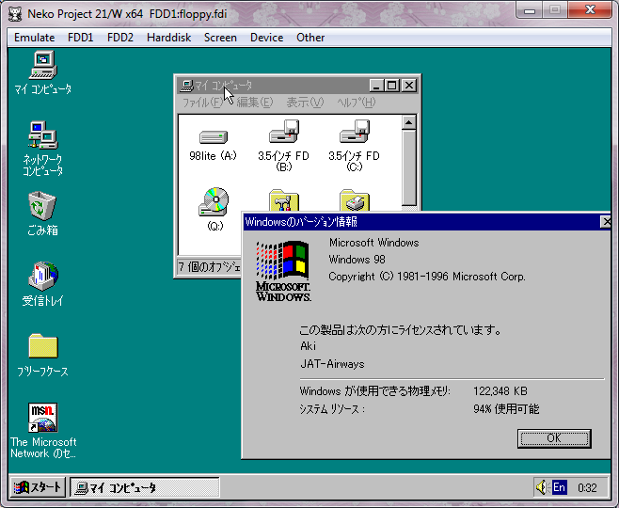Viewport: 619px width, 508px height.
Task: Open the ヘルプ(H) menu
Action: (x=357, y=103)
